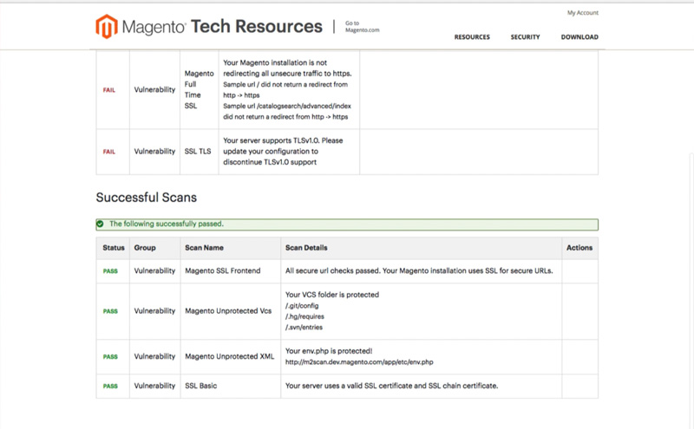Click the Actions column header
694x429 pixels.
(x=579, y=248)
